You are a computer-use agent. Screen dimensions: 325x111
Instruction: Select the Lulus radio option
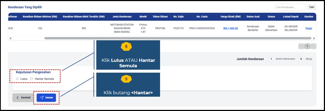tap(17, 79)
